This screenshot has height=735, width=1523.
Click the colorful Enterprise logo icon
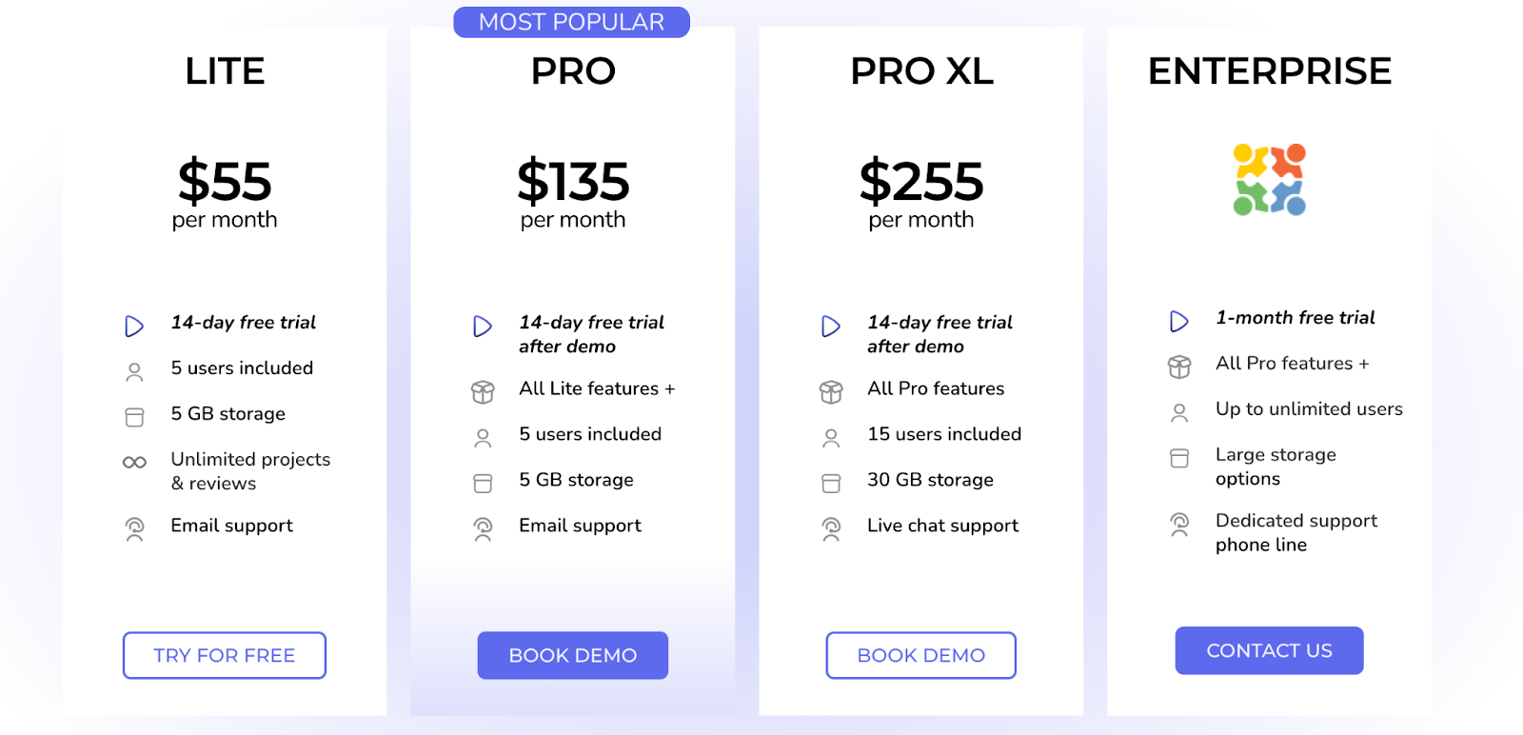click(1270, 179)
